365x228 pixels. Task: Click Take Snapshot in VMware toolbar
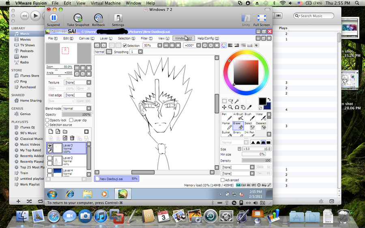(78, 20)
